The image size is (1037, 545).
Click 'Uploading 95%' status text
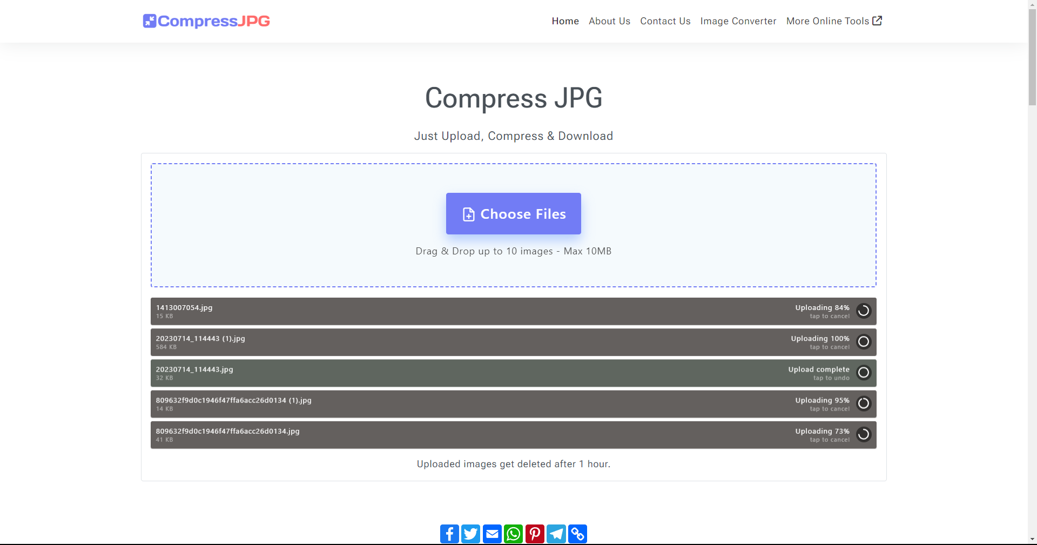coord(822,400)
